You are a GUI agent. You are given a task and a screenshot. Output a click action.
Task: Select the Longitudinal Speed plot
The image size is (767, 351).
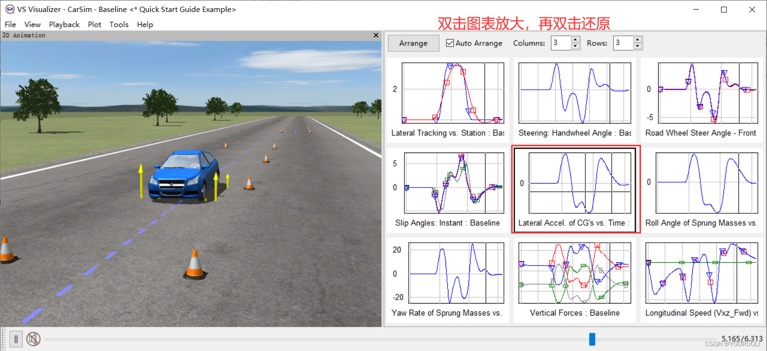(x=702, y=280)
